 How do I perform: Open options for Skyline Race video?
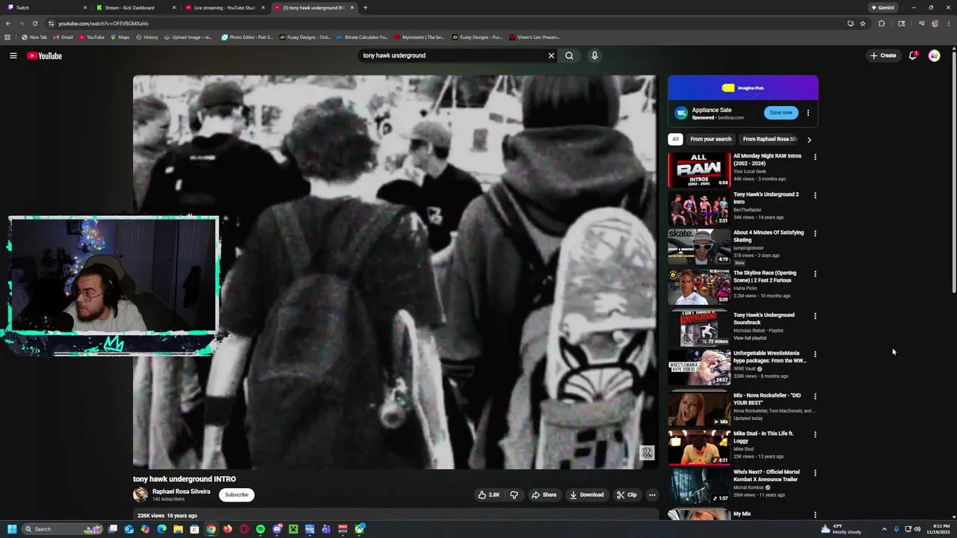[815, 273]
